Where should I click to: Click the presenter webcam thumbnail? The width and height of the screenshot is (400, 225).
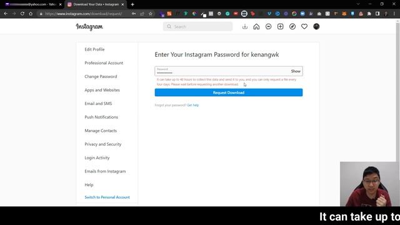tap(370, 184)
